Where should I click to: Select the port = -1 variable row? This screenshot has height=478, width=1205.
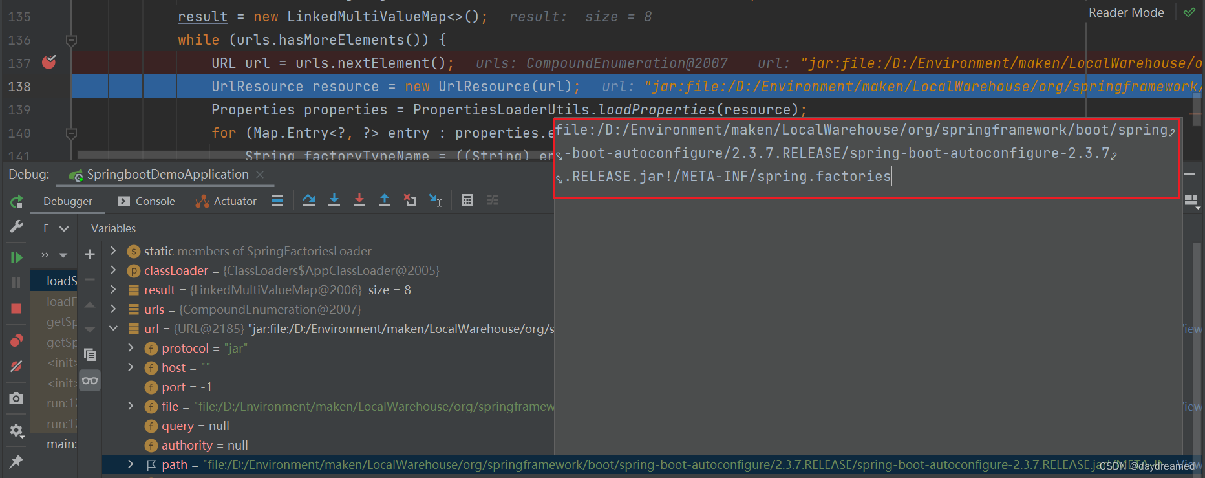point(328,387)
